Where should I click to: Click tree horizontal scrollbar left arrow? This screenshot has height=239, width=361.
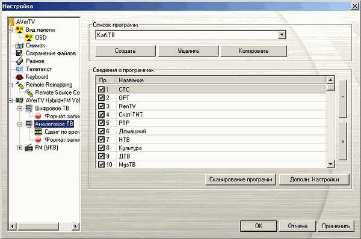pyautogui.click(x=13, y=226)
